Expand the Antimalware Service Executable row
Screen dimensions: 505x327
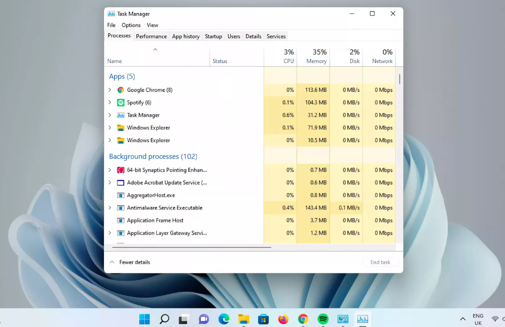coord(110,208)
